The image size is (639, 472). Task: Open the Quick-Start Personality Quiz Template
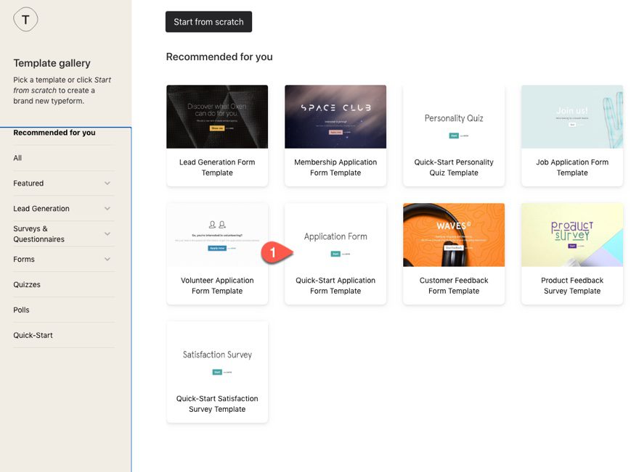[x=454, y=135]
